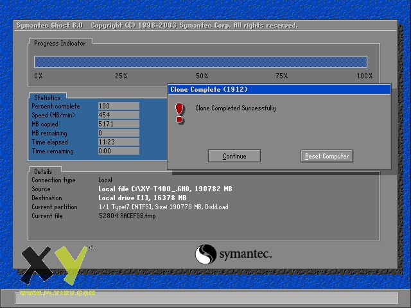The height and width of the screenshot is (308, 411).
Task: Click the red exclamation mark icon
Action: pos(180,113)
